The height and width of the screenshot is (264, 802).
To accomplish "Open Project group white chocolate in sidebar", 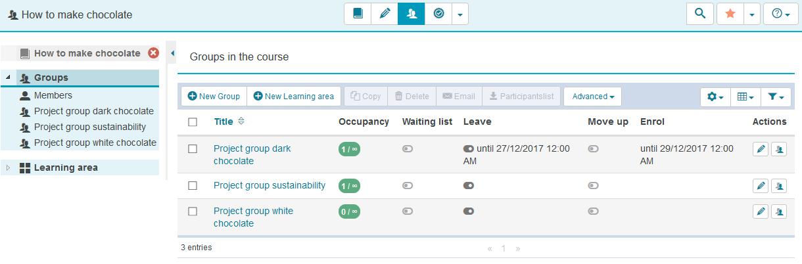I will tap(95, 143).
